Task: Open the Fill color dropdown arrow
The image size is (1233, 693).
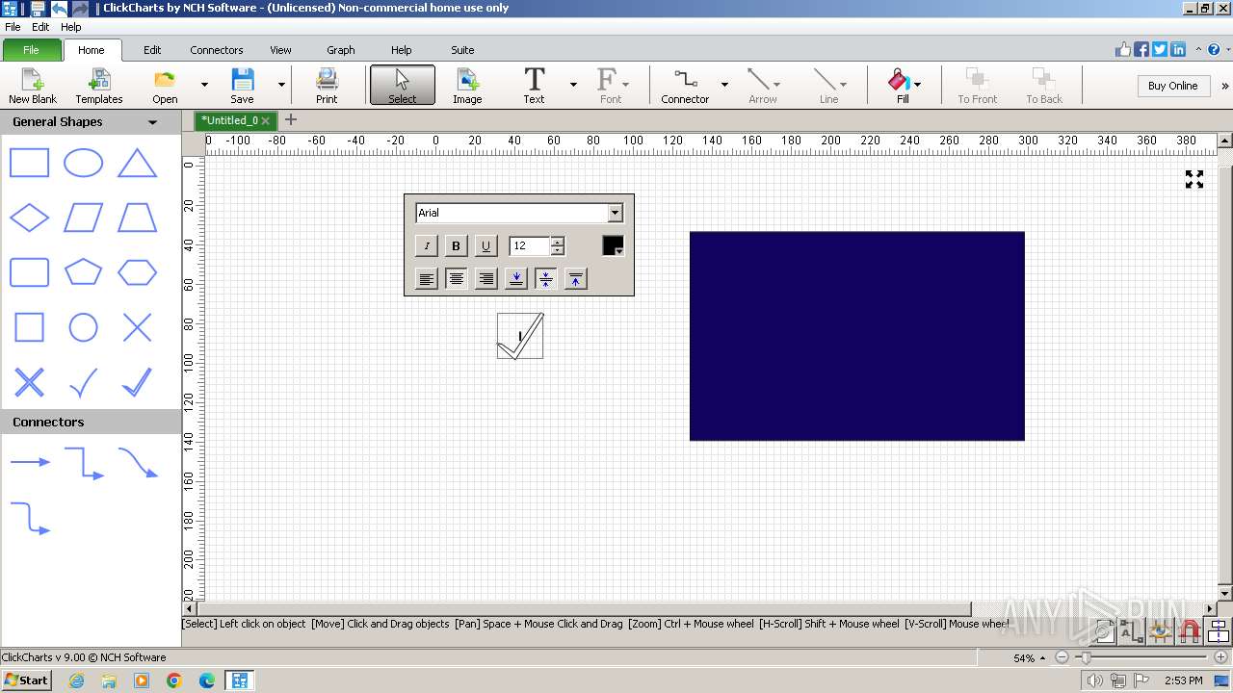Action: click(917, 85)
